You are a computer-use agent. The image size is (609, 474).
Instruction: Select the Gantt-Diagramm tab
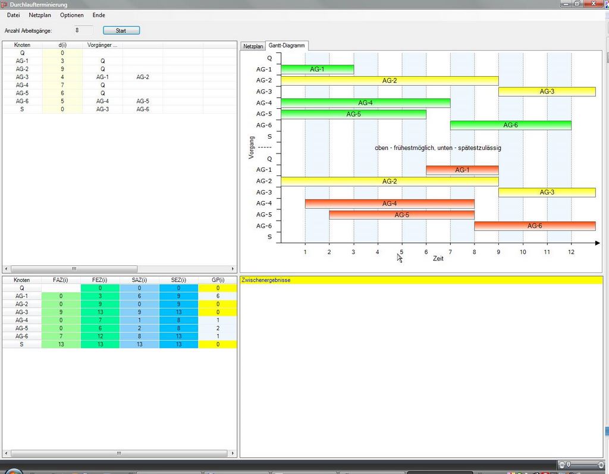pyautogui.click(x=287, y=45)
